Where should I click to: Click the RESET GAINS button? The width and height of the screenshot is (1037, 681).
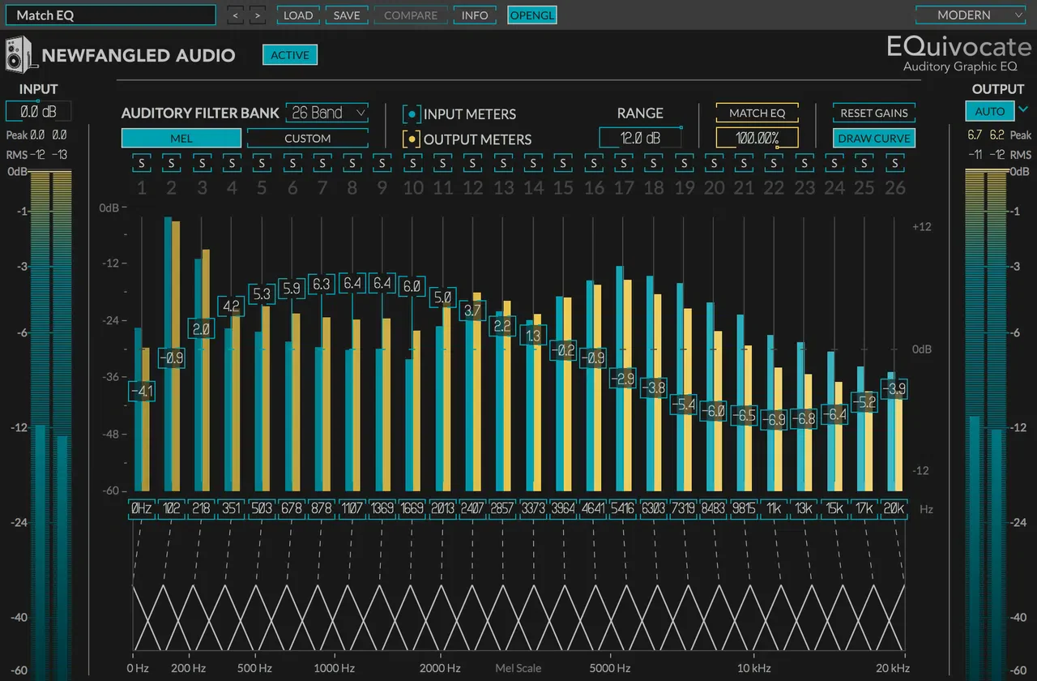(873, 113)
